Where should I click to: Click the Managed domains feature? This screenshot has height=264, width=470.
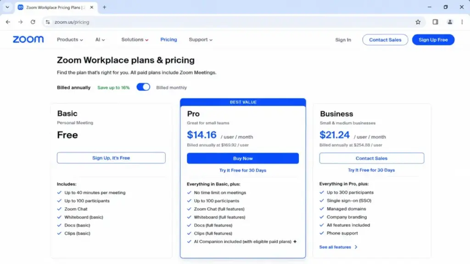pos(346,209)
